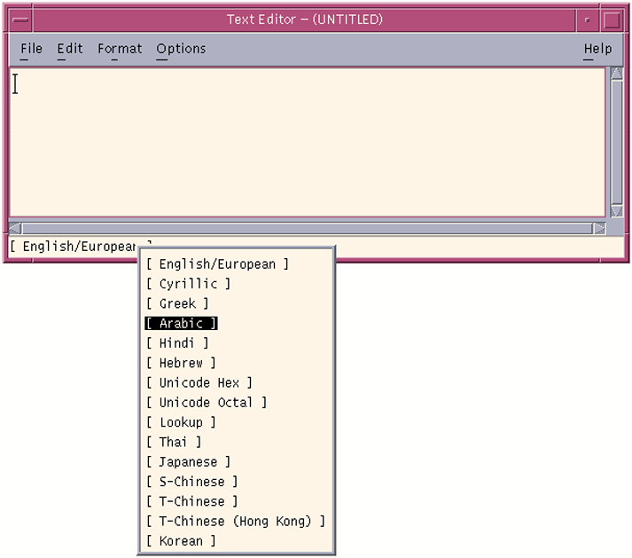Open the Options menu
Image resolution: width=632 pixels, height=558 pixels.
[x=181, y=49]
